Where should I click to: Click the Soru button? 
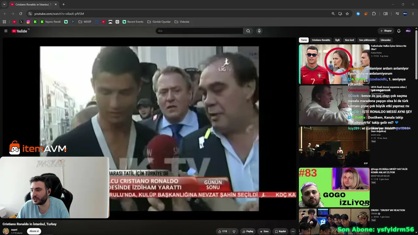tap(264, 231)
